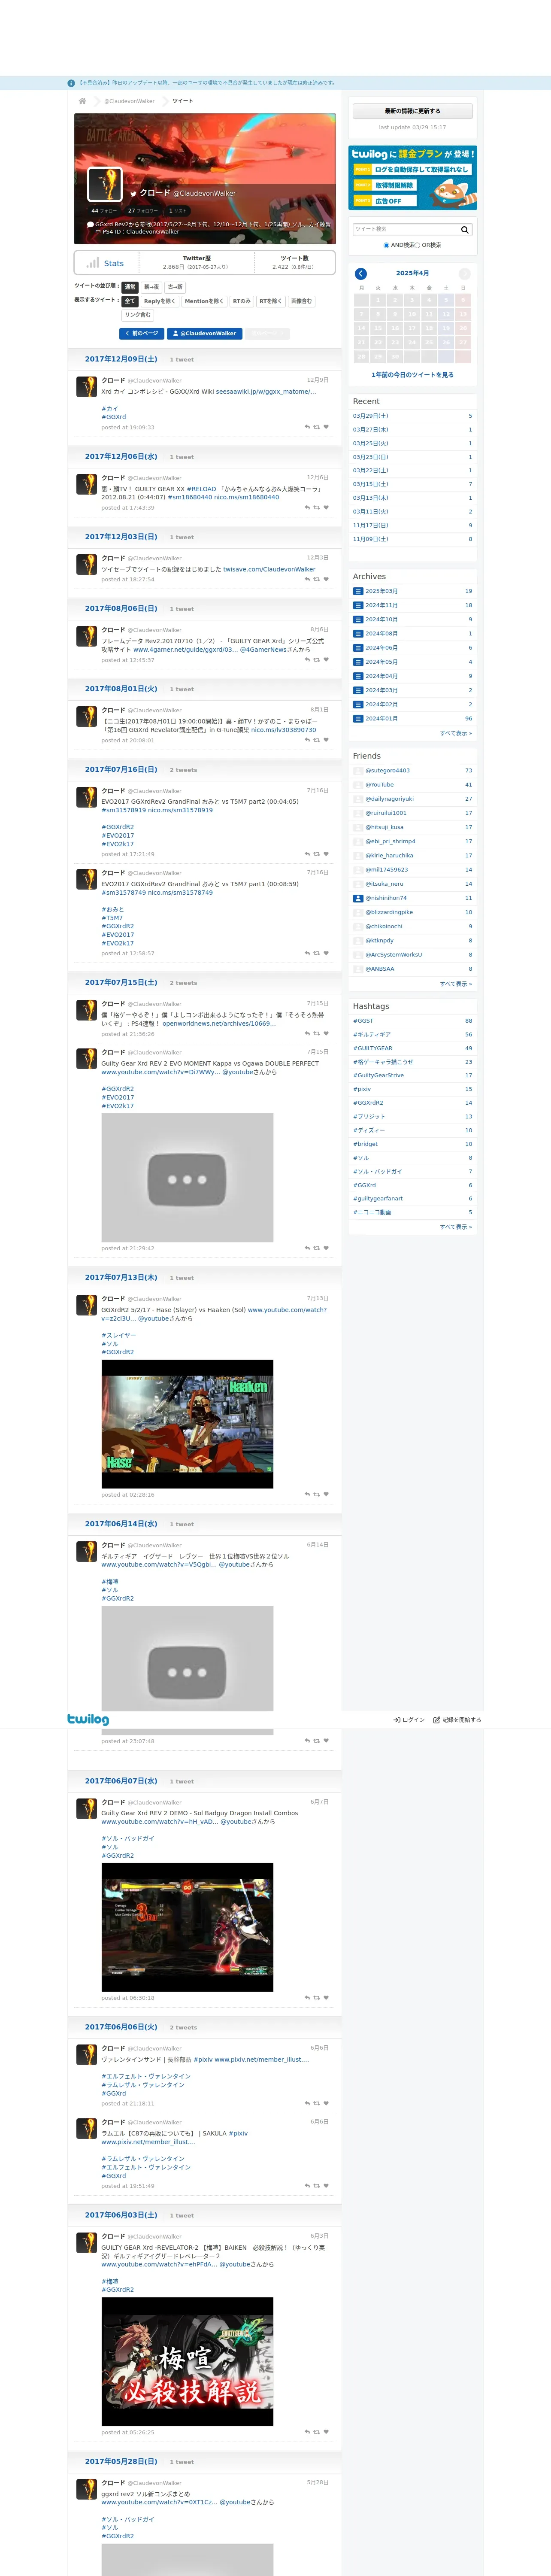The height and width of the screenshot is (2576, 551).
Task: Open the Hase vs Haaken video thumbnail
Action: click(187, 1424)
